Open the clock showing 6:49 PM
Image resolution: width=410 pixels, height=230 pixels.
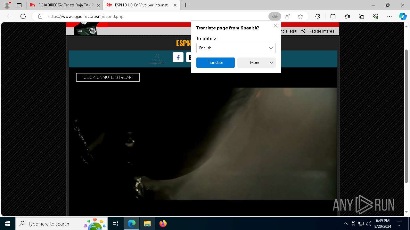tap(383, 224)
